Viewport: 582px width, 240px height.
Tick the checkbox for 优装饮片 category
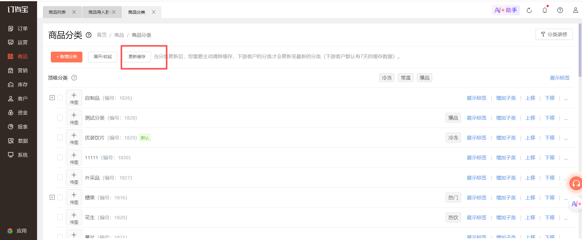(x=60, y=138)
